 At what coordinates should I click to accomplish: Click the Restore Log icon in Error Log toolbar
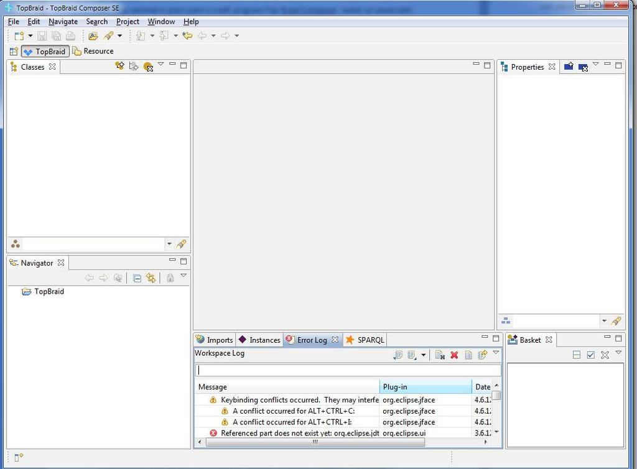483,355
